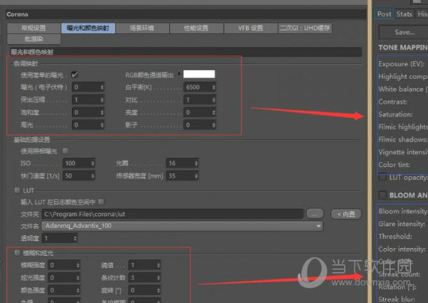Click the Saturation: label in VFB
Viewport: 428px width, 303px height.
tap(395, 114)
